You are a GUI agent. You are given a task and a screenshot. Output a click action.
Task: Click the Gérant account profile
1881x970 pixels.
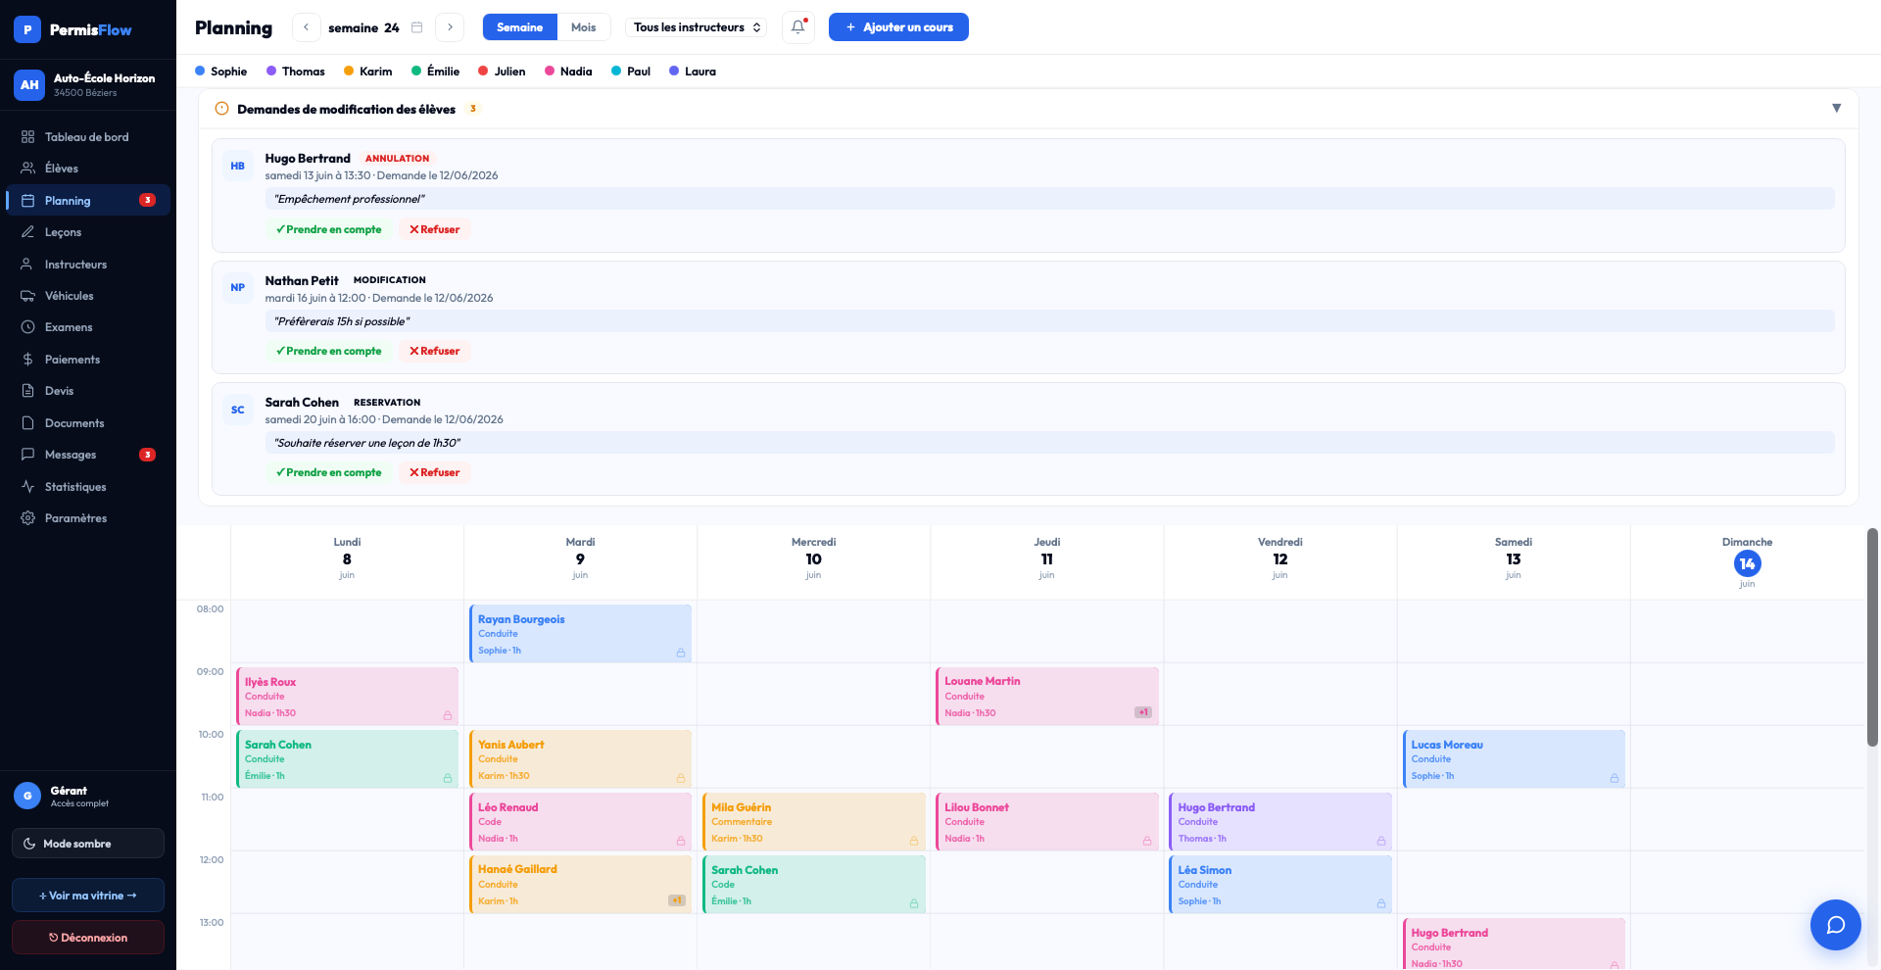88,796
